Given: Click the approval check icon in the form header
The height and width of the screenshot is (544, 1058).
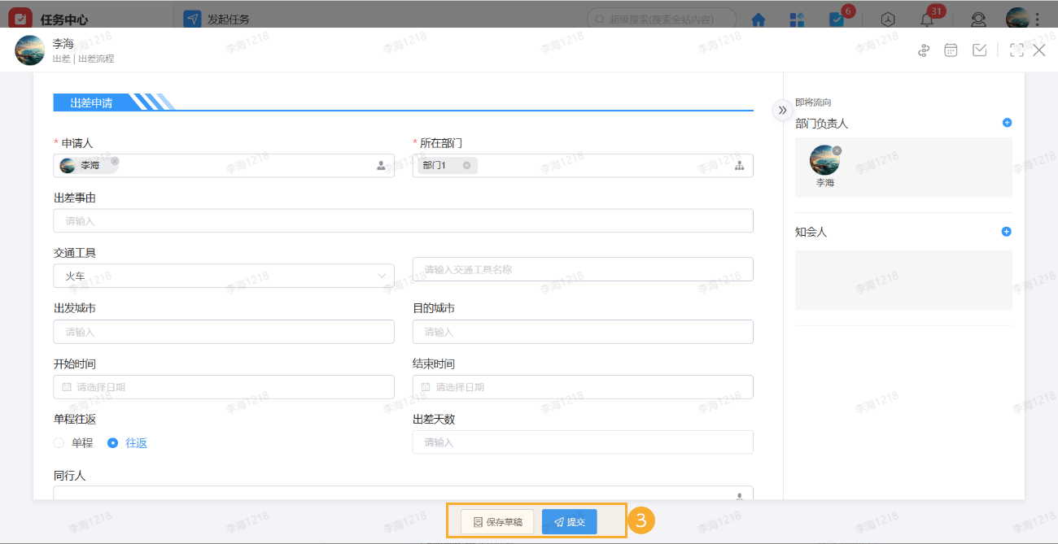Looking at the screenshot, I should (979, 50).
